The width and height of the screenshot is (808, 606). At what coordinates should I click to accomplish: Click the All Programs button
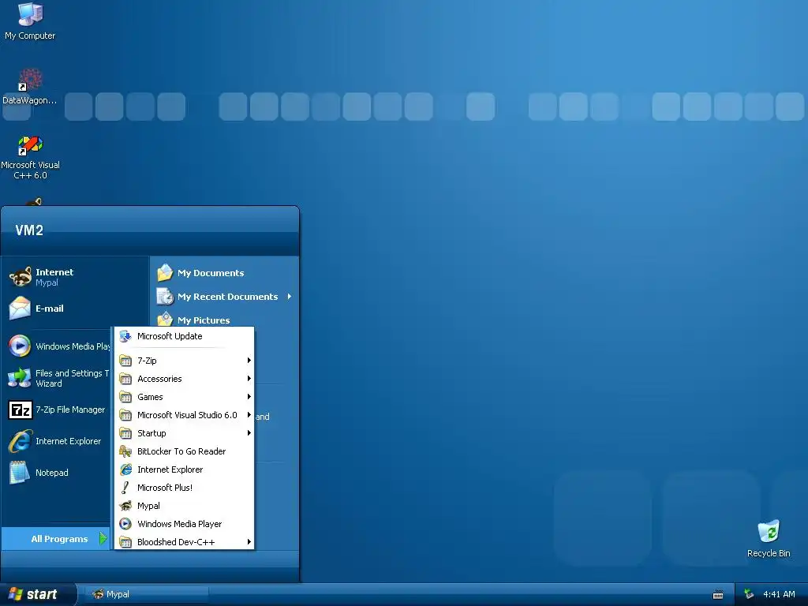point(56,538)
